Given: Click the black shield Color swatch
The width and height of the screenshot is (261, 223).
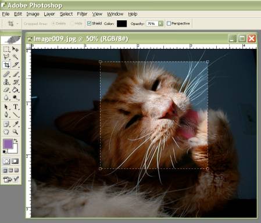Looking at the screenshot, I should [122, 24].
